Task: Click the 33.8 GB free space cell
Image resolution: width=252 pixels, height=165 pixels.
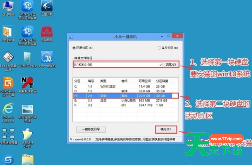Action: tap(144, 91)
